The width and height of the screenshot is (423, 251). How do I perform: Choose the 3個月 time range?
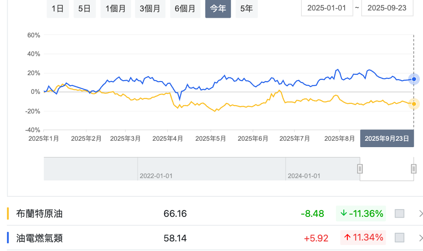(150, 9)
